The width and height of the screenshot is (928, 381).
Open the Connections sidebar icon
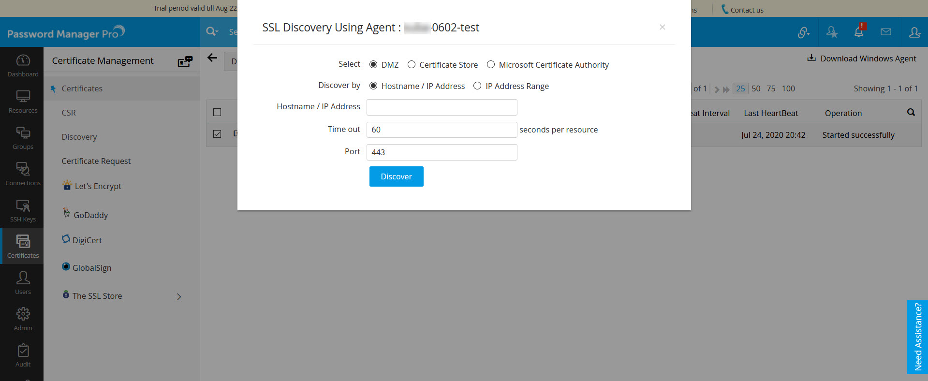click(x=23, y=174)
